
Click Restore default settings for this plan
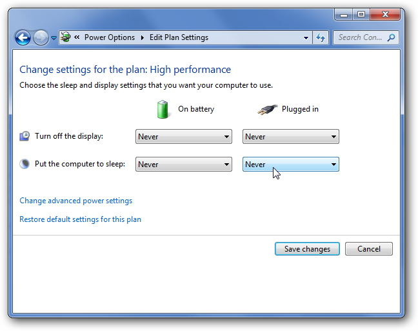[x=80, y=219]
